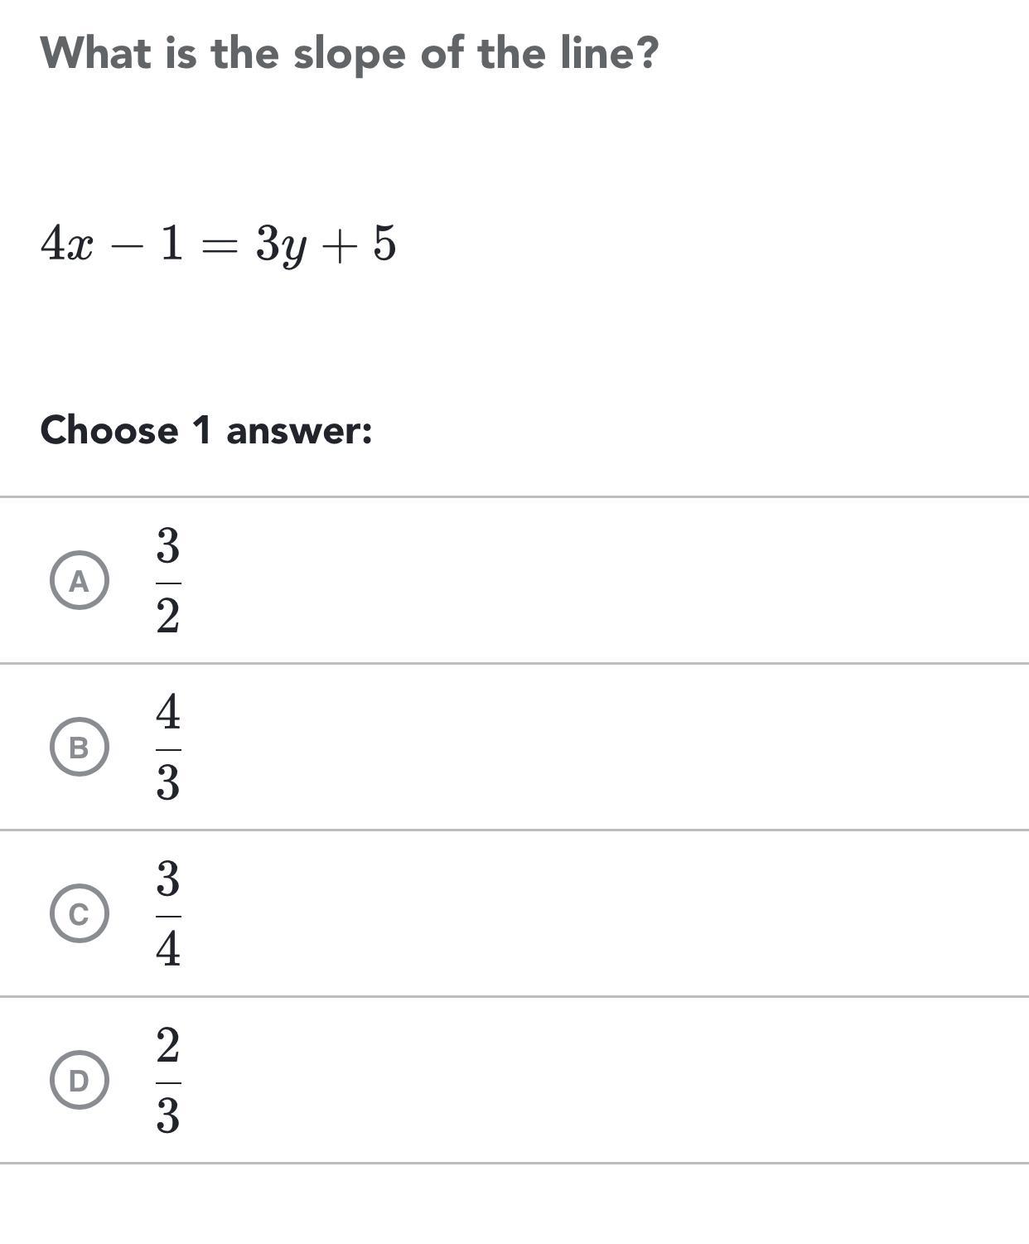Viewport: 1029px width, 1244px height.
Task: Choose the 3/2 fraction answer
Action: [x=167, y=581]
